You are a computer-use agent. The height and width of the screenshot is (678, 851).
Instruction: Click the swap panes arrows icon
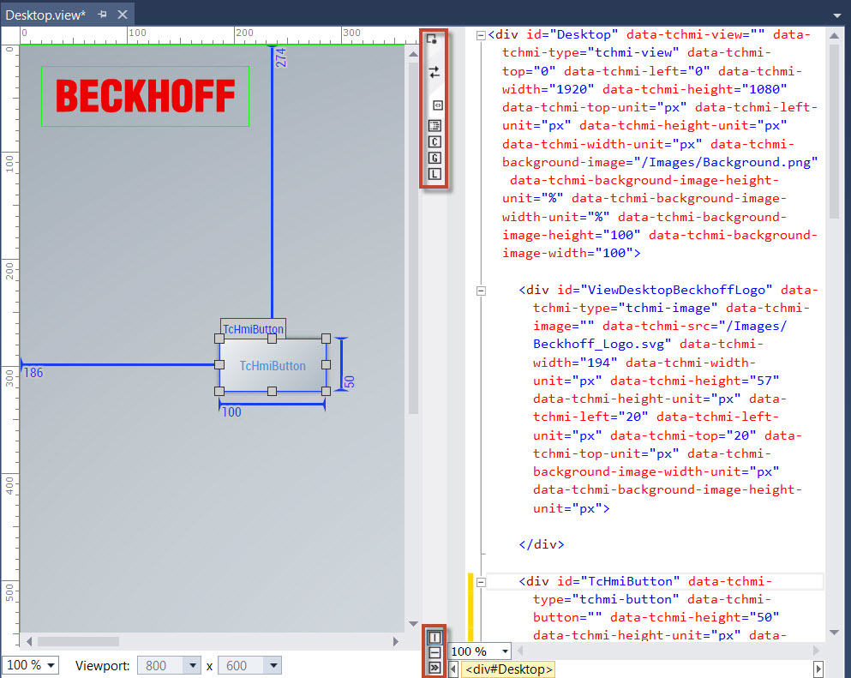[434, 72]
